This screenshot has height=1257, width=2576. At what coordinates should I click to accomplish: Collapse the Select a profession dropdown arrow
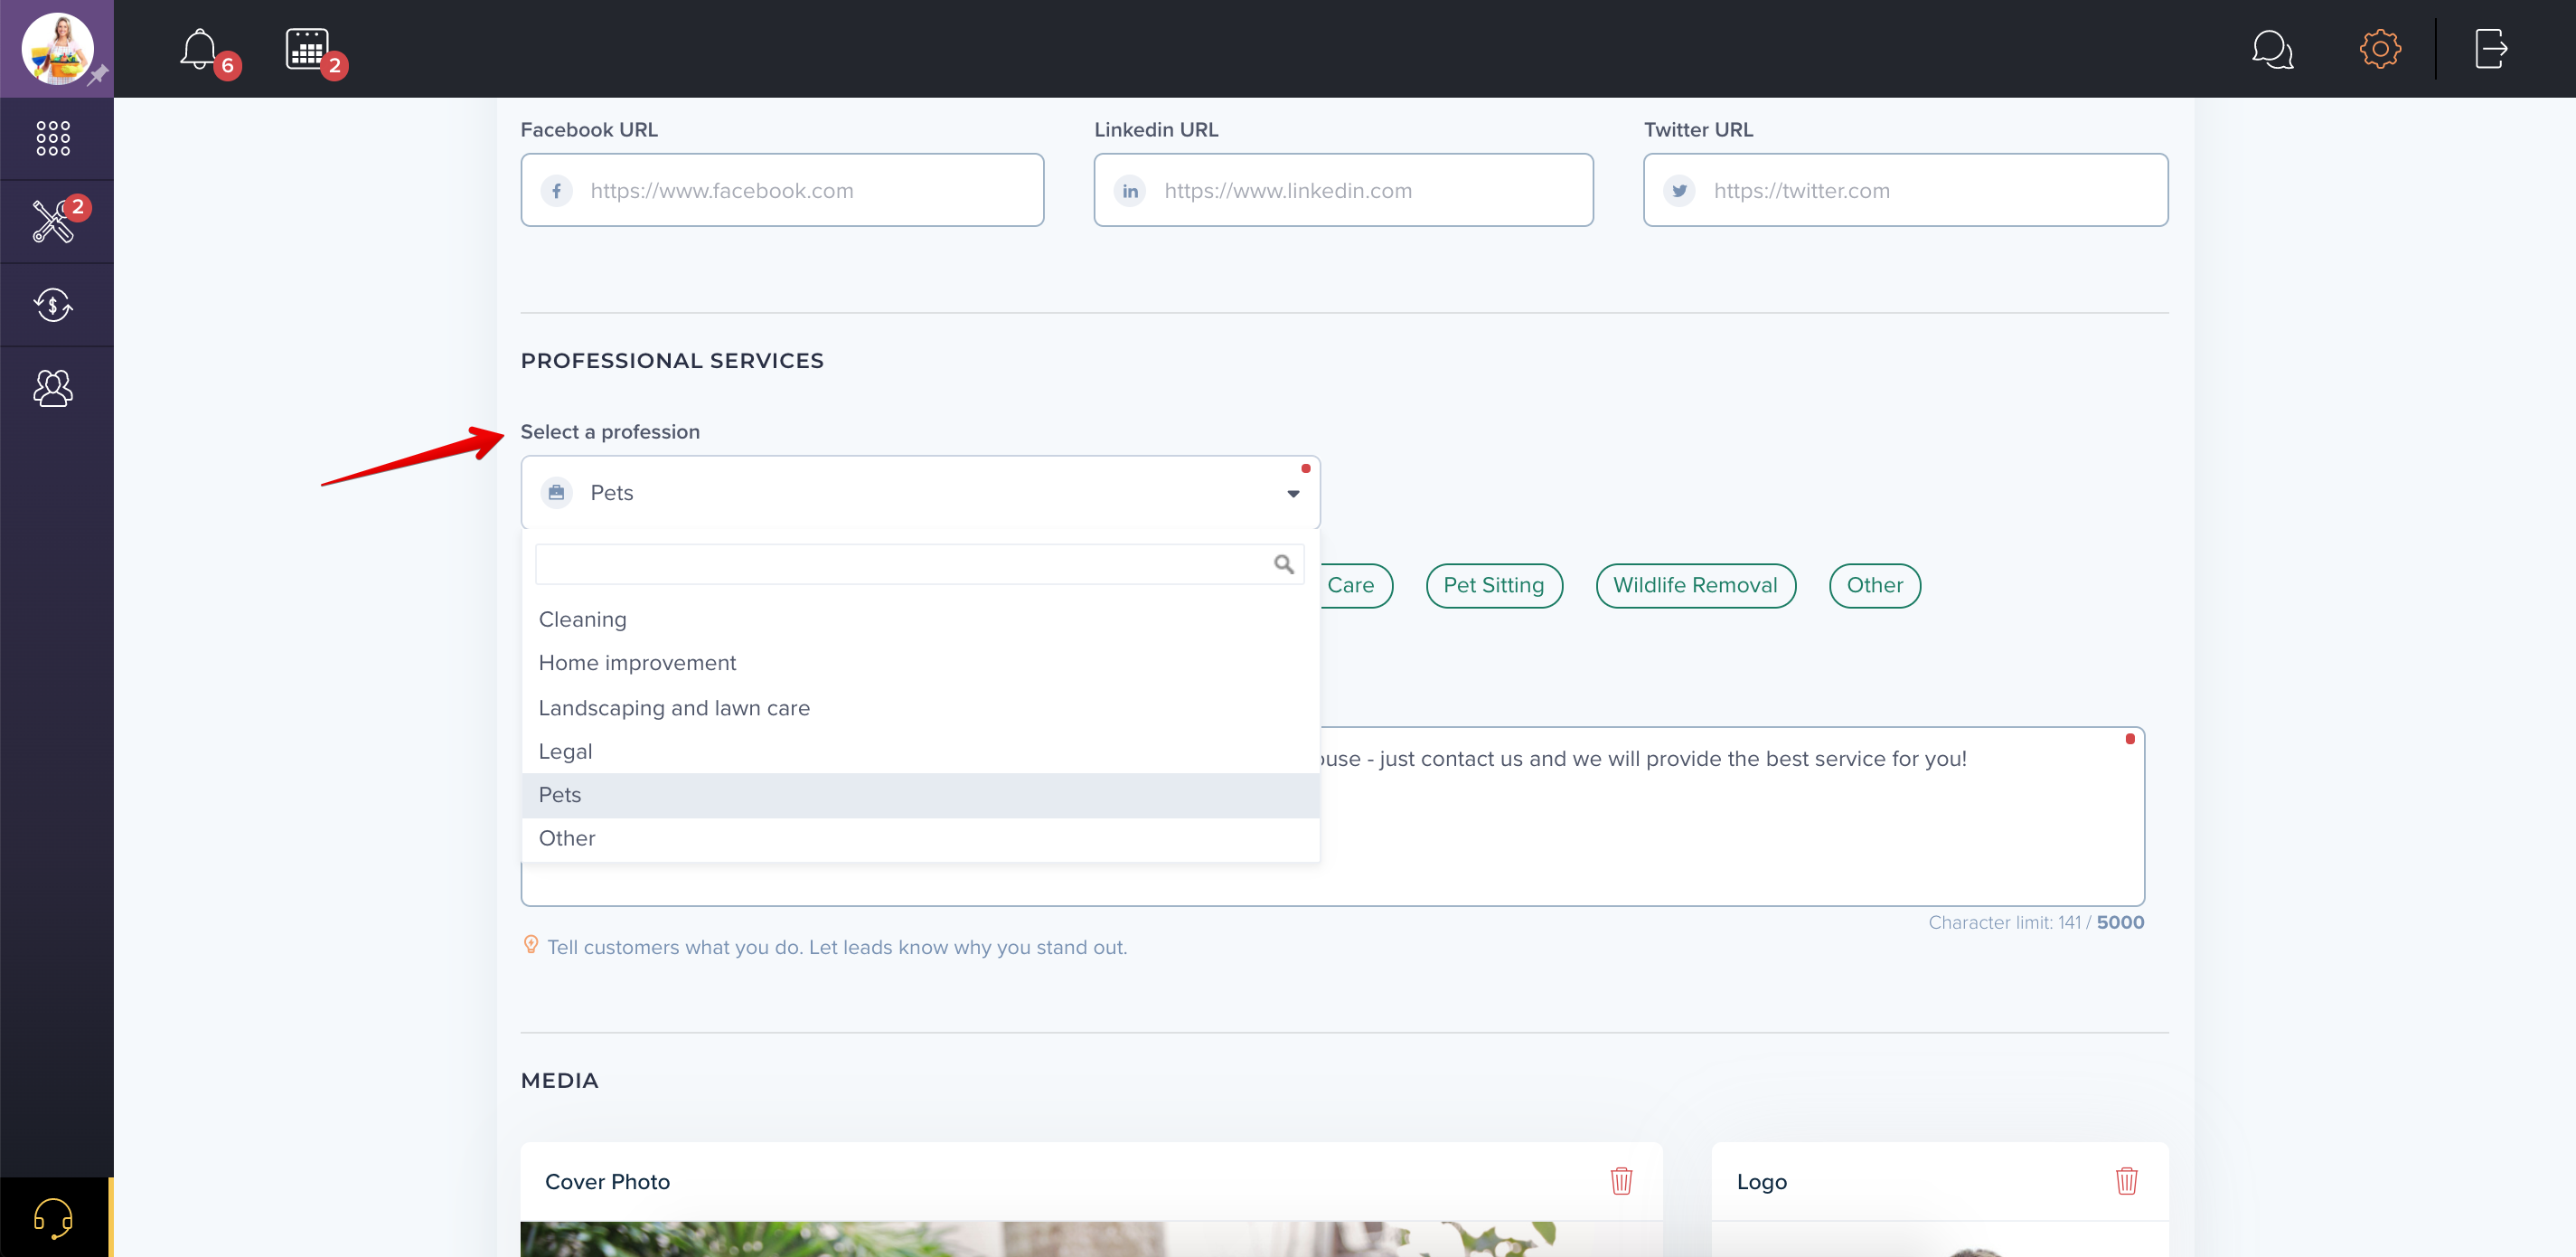[1292, 494]
